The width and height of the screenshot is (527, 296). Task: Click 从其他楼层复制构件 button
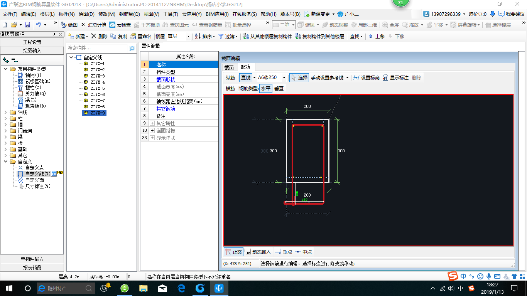(x=267, y=36)
